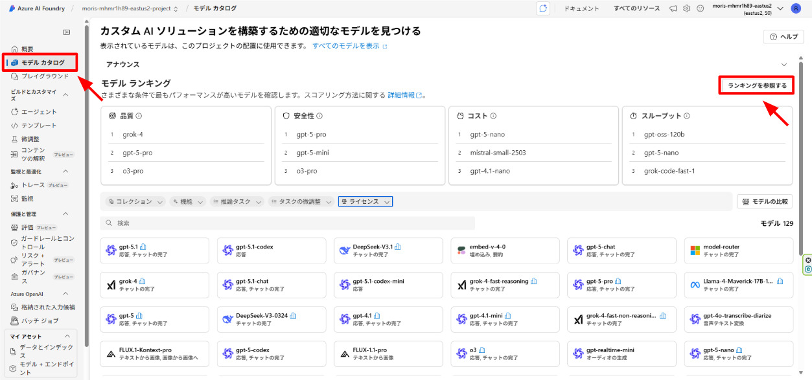Click the announcements megaphone icon in the header
812x380 pixels.
click(x=671, y=8)
